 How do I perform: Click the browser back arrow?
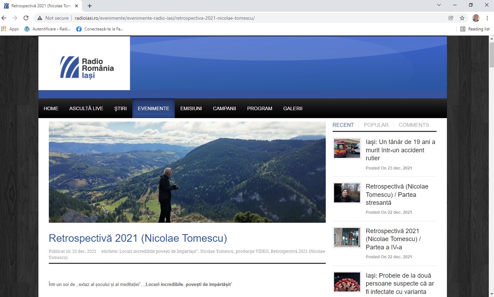(4, 18)
